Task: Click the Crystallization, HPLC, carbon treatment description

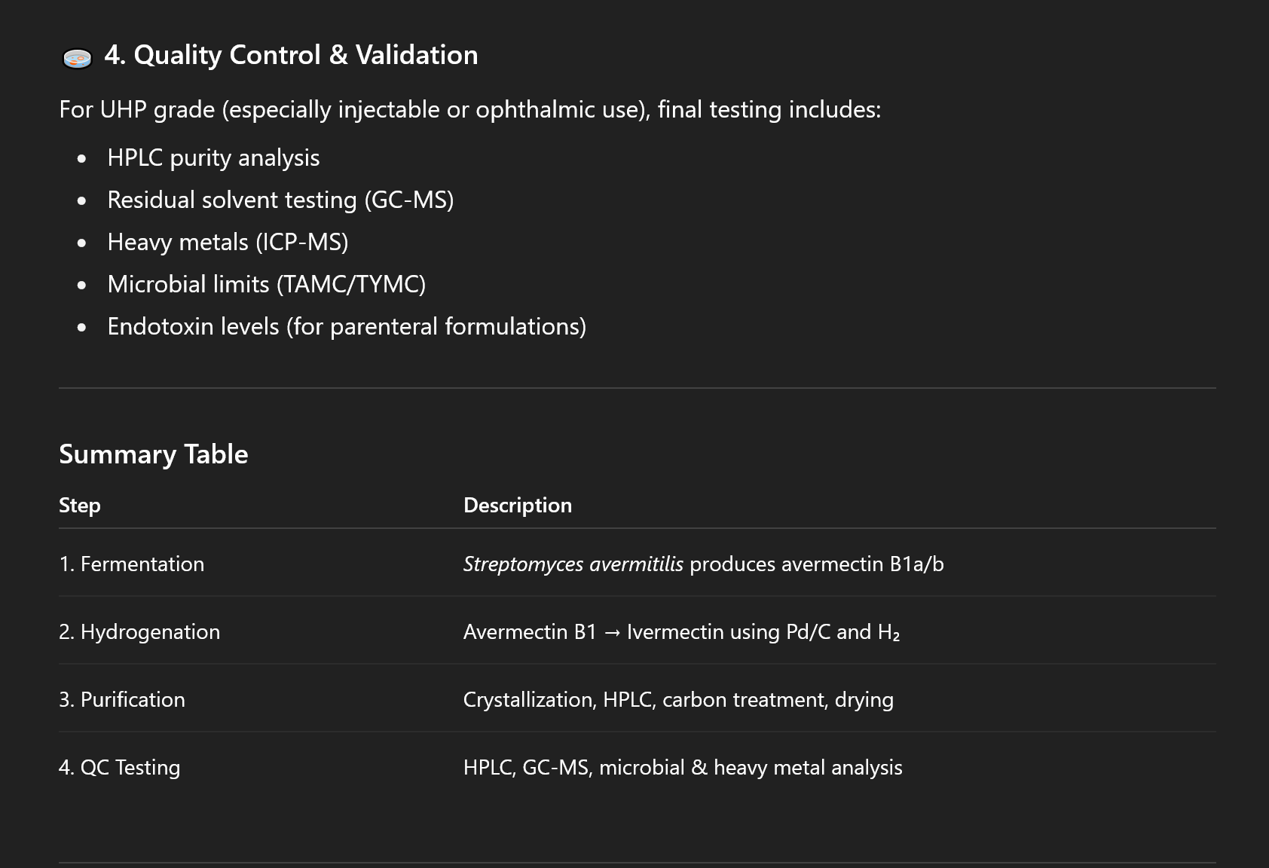Action: (678, 700)
